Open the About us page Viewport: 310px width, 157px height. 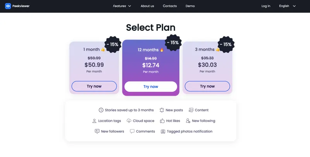click(147, 6)
